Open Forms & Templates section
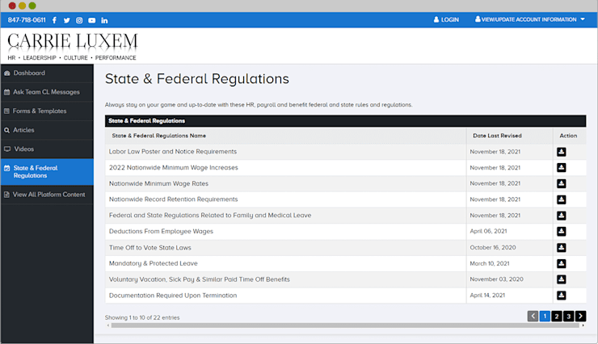 pos(47,111)
